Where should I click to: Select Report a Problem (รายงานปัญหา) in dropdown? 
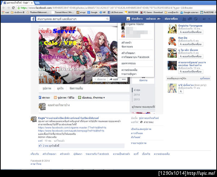tap(129, 74)
